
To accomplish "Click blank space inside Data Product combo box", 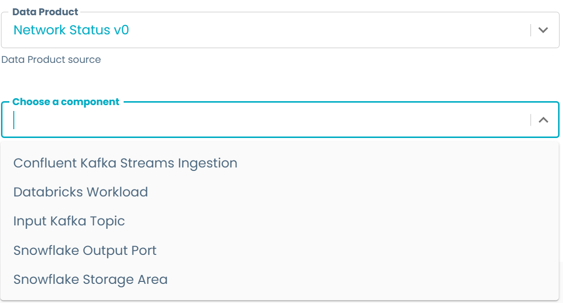I will [320, 30].
